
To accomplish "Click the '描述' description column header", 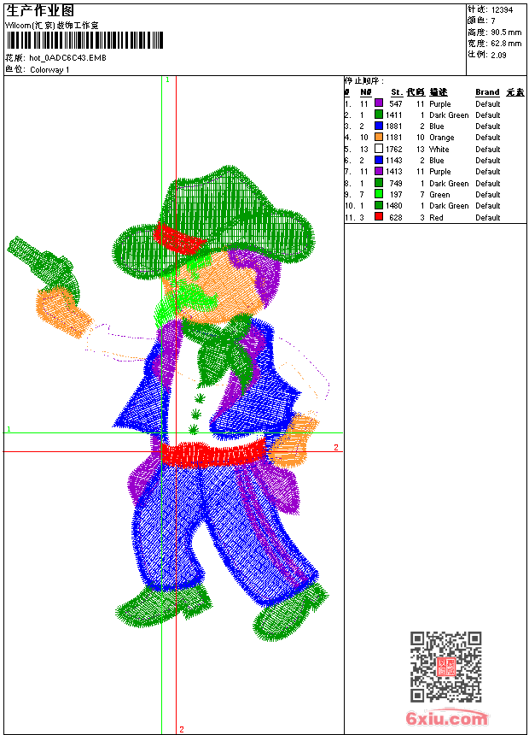I will (x=439, y=92).
